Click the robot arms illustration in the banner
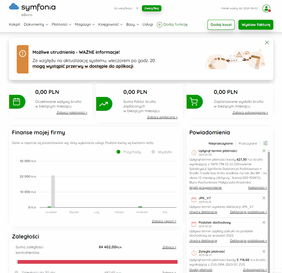This screenshot has height=273, width=282. tap(236, 59)
